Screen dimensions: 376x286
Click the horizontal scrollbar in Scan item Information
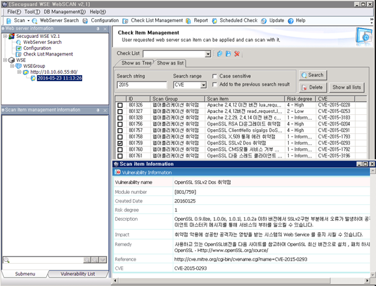[224, 281]
